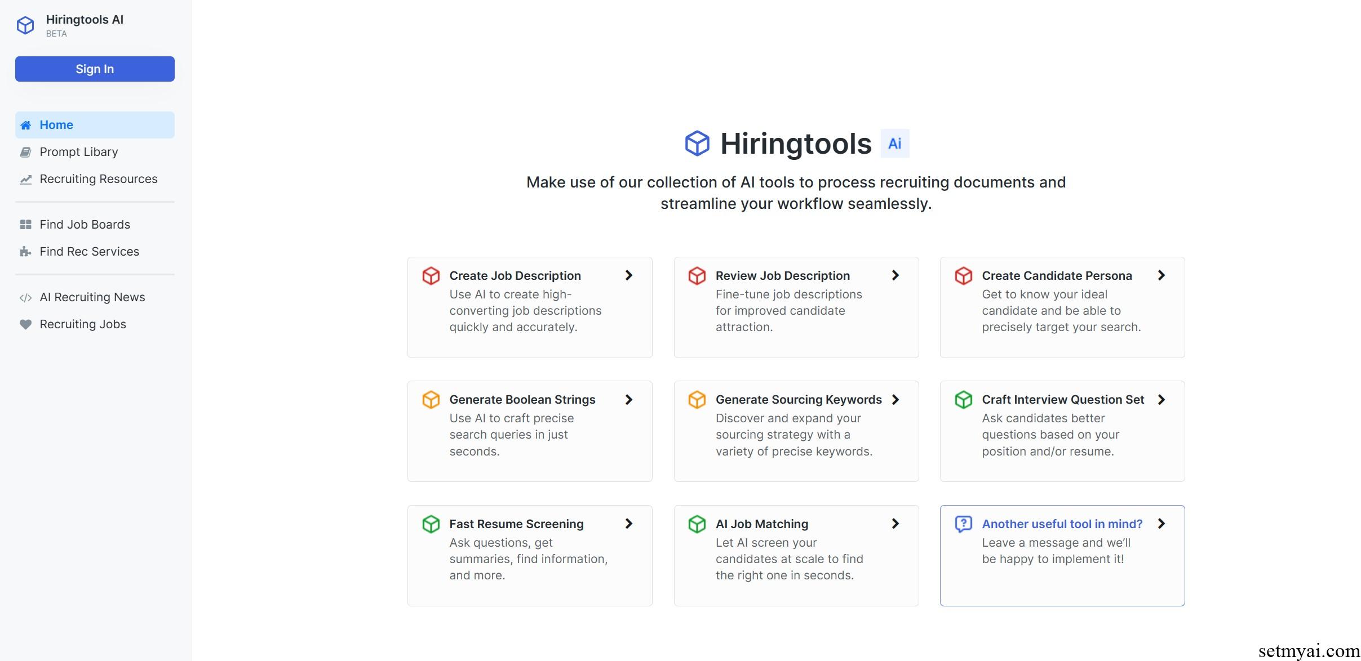This screenshot has height=661, width=1361.
Task: Click the question bubble icon for Another useful tool
Action: pos(964,524)
